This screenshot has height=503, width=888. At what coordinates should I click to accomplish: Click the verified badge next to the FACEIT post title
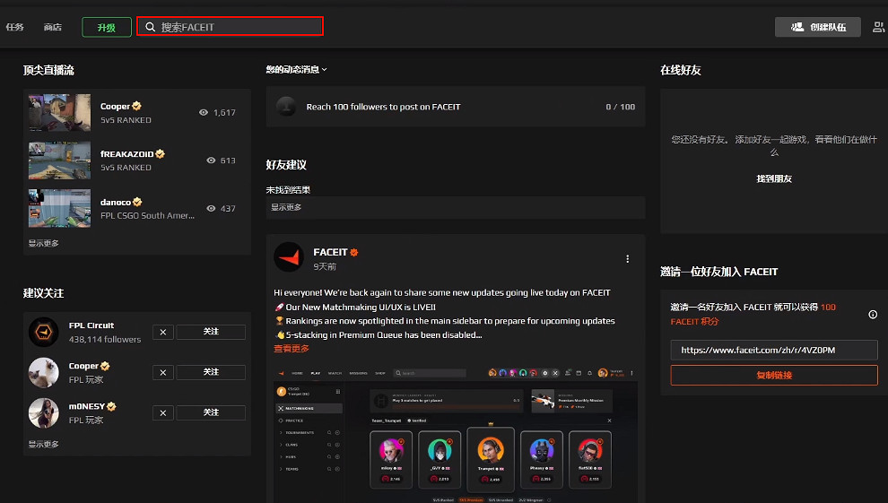[x=354, y=252]
